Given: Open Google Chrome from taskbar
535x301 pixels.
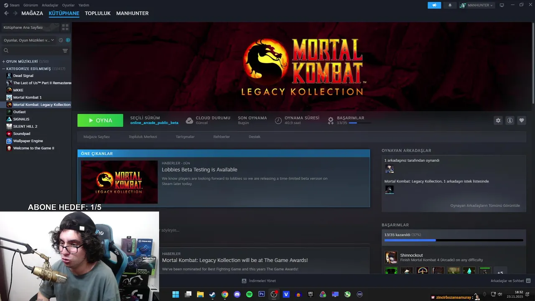Looking at the screenshot, I should tap(225, 294).
